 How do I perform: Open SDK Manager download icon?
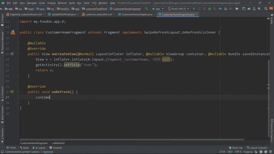(259, 9)
